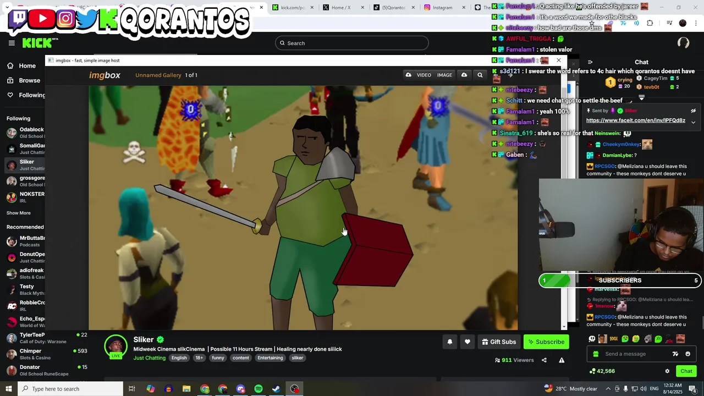Open File Explorer from the taskbar
This screenshot has height=396, width=704.
186,389
